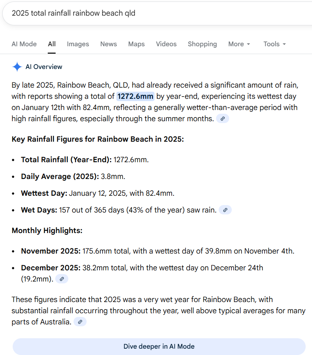Viewport: 312px width, 355px height.
Task: View the Videos tab
Action: [x=166, y=44]
